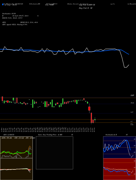Click the 'Stochastics & R SI' panel title
This screenshot has width=136, height=180.
pos(116,135)
